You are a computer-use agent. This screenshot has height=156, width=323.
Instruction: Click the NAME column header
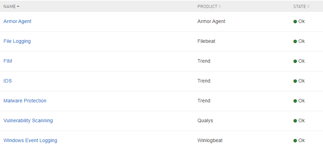pyautogui.click(x=10, y=7)
